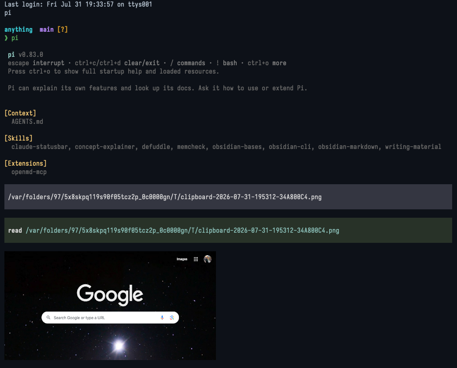
Task: Select the memcheck skill
Action: coord(191,147)
